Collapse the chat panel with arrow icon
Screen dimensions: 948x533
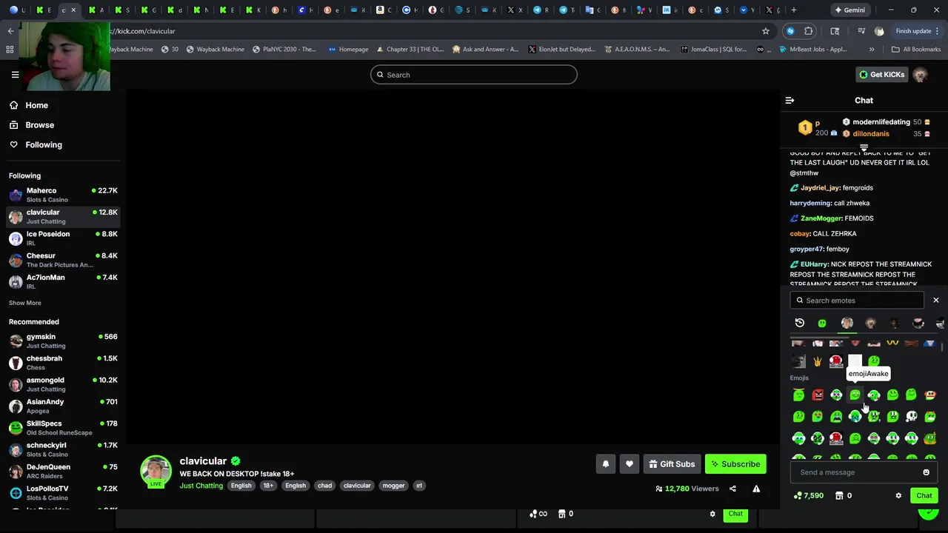tap(790, 100)
